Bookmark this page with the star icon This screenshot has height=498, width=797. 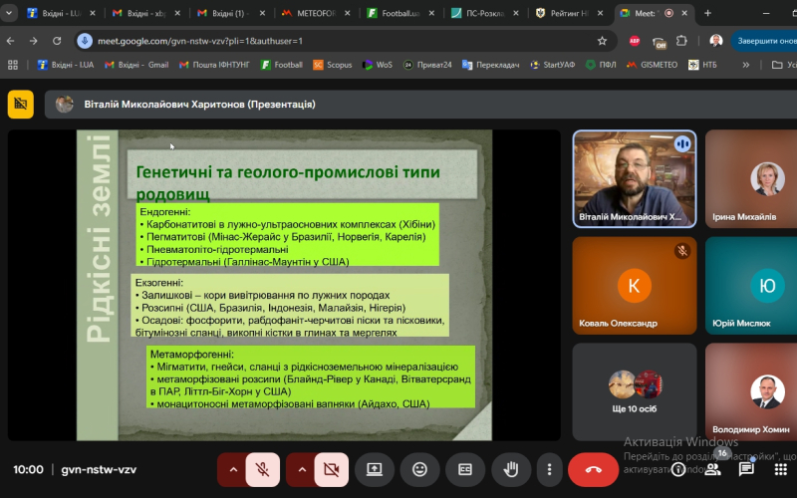602,41
